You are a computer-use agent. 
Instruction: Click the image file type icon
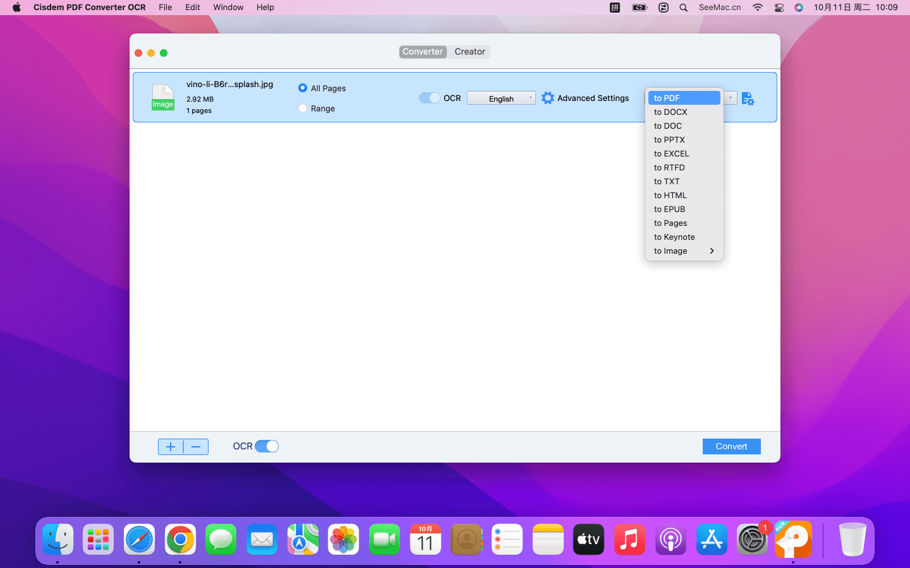coord(162,97)
